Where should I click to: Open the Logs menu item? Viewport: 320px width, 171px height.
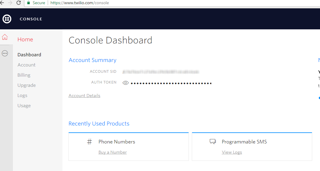point(22,96)
